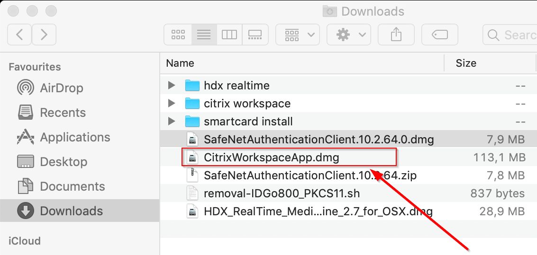537x255 pixels.
Task: Click the zip archive icon of SafeNetAuthenticationClient
Action: pos(192,176)
